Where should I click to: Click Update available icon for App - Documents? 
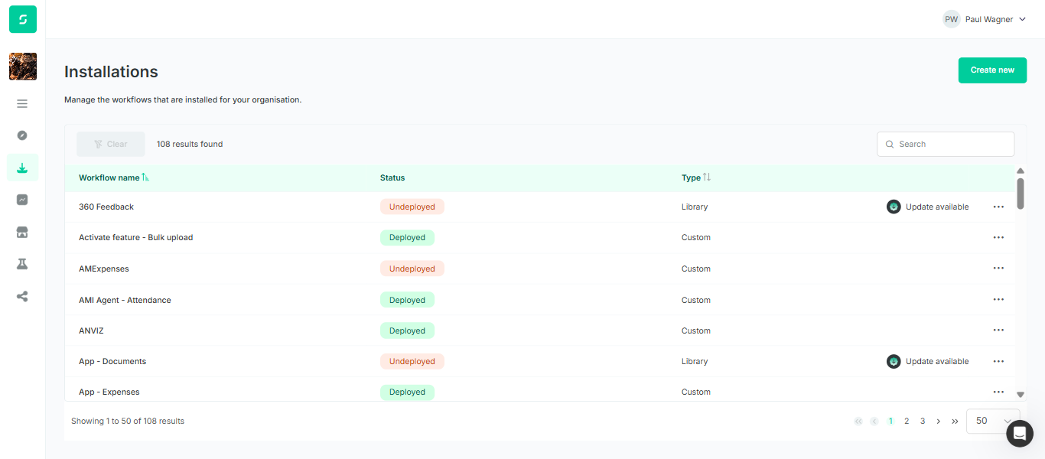point(894,361)
